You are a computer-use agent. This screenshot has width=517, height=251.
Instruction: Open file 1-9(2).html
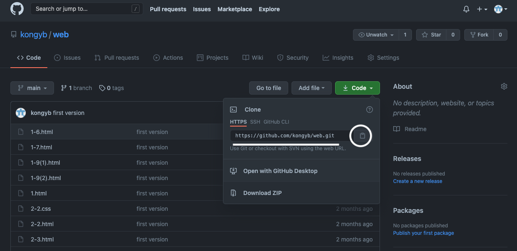coord(46,178)
